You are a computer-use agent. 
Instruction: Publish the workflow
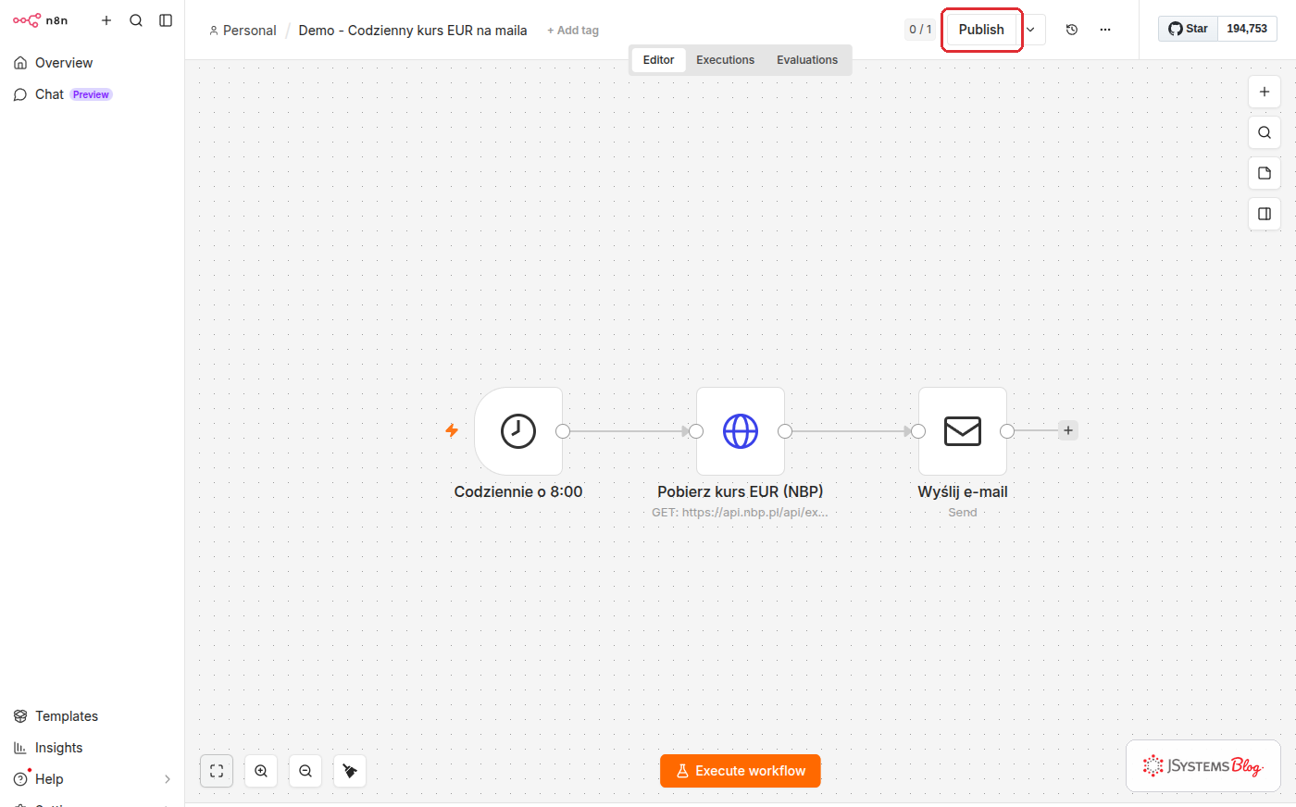click(981, 30)
